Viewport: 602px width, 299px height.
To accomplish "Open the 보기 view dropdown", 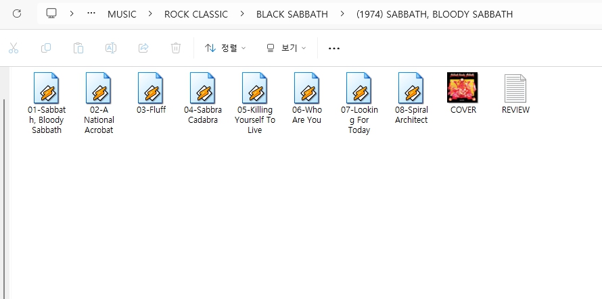I will pyautogui.click(x=286, y=48).
